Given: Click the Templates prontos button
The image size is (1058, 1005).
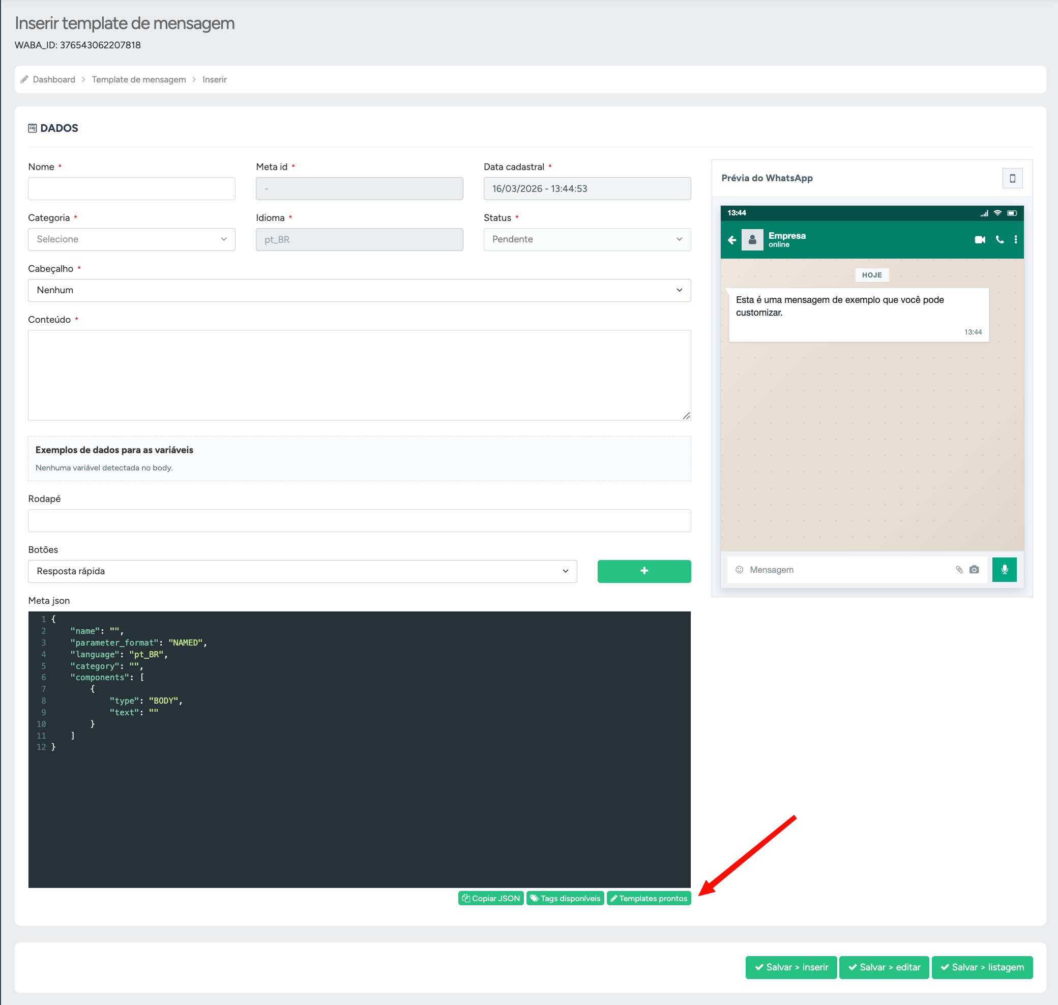Looking at the screenshot, I should click(649, 899).
